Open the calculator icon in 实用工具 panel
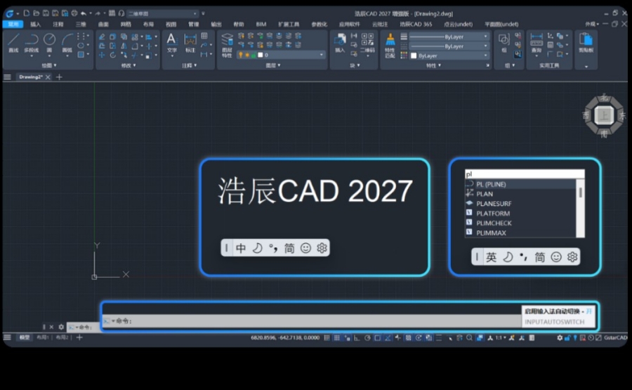 [x=550, y=45]
